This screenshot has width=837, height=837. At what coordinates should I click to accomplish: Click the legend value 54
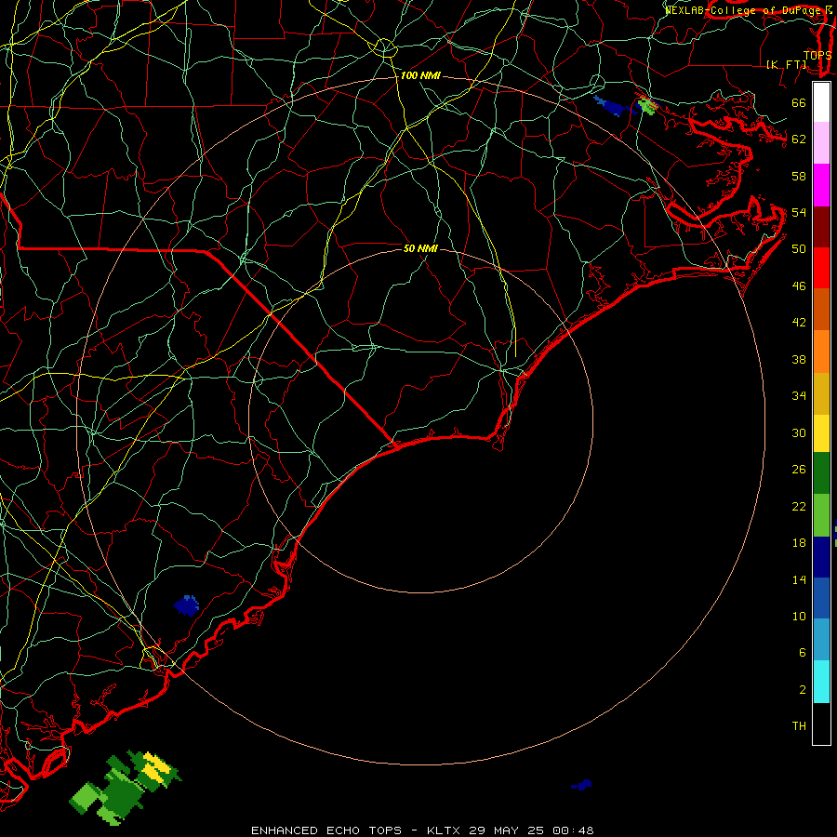click(x=799, y=212)
